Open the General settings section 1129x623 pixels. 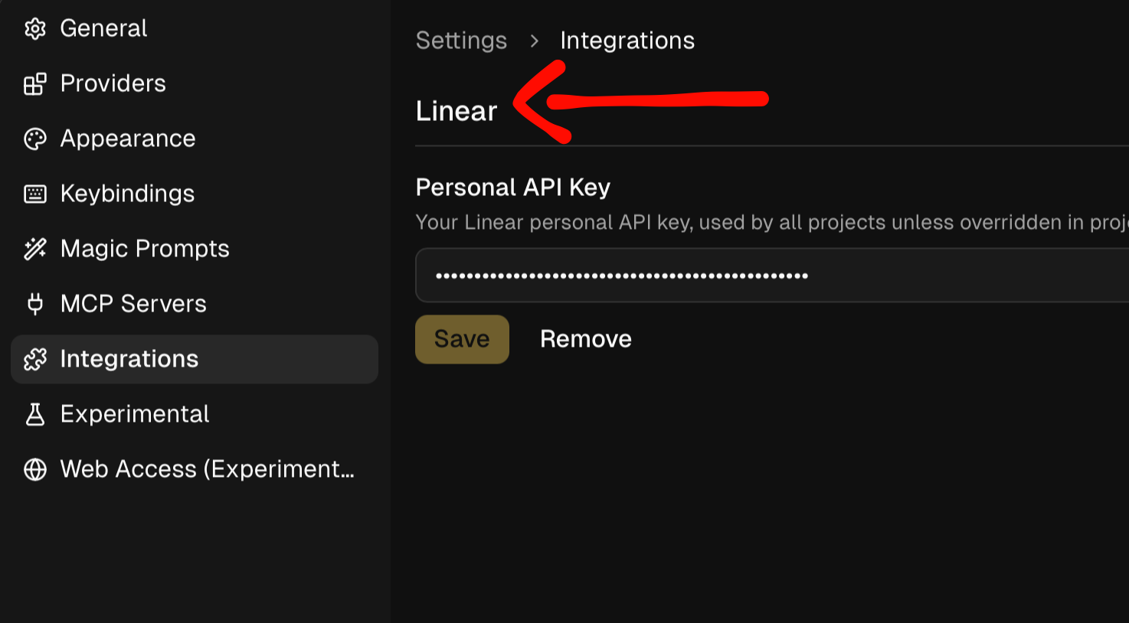103,28
